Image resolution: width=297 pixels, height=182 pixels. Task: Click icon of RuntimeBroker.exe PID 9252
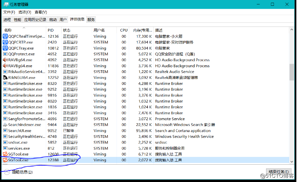(5, 89)
